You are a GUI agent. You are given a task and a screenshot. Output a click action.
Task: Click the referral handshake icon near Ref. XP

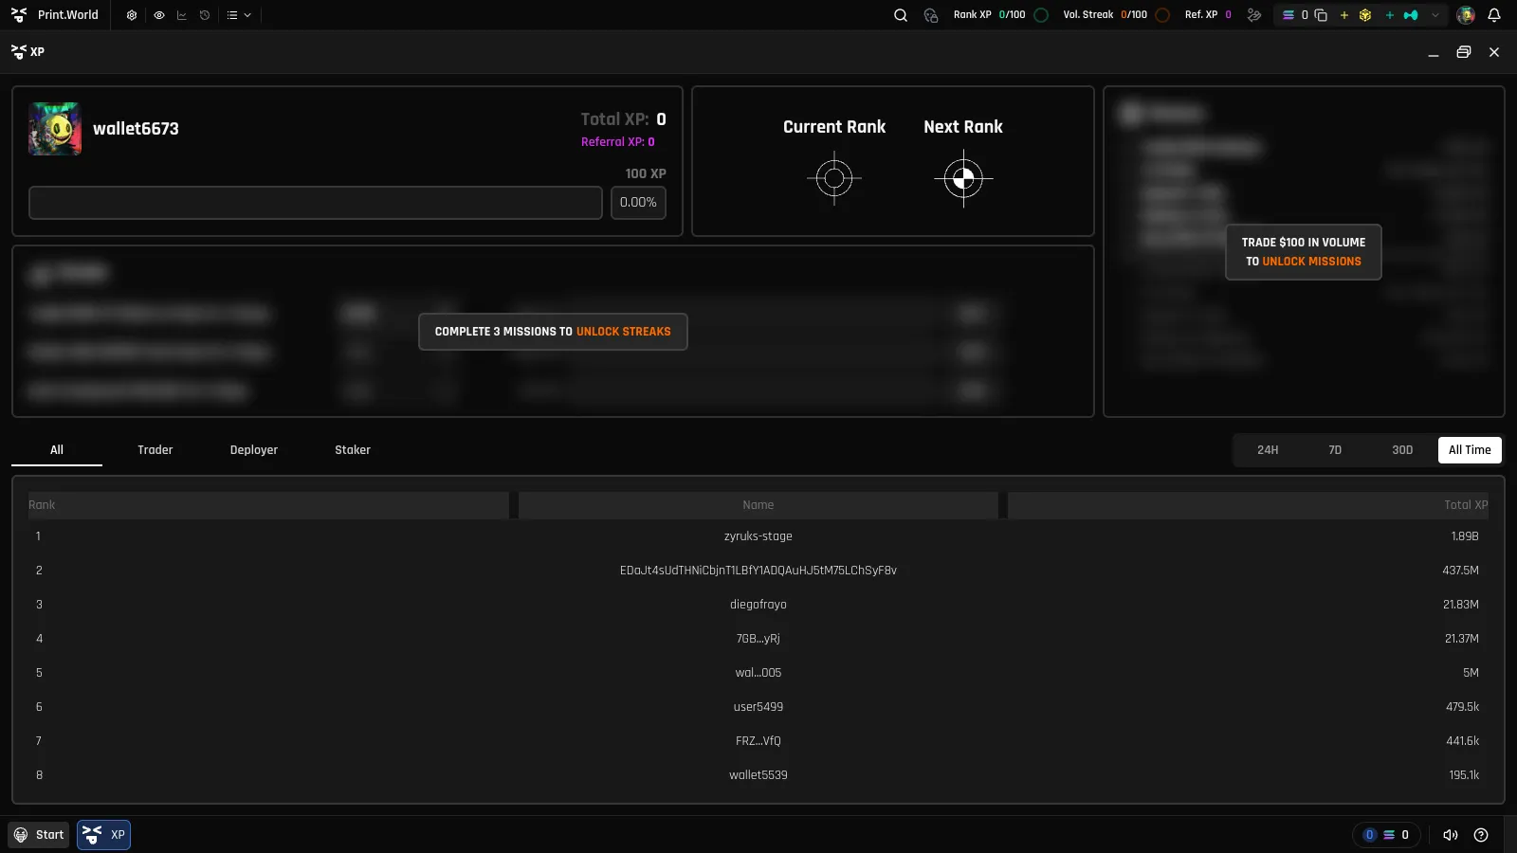pos(1254,15)
